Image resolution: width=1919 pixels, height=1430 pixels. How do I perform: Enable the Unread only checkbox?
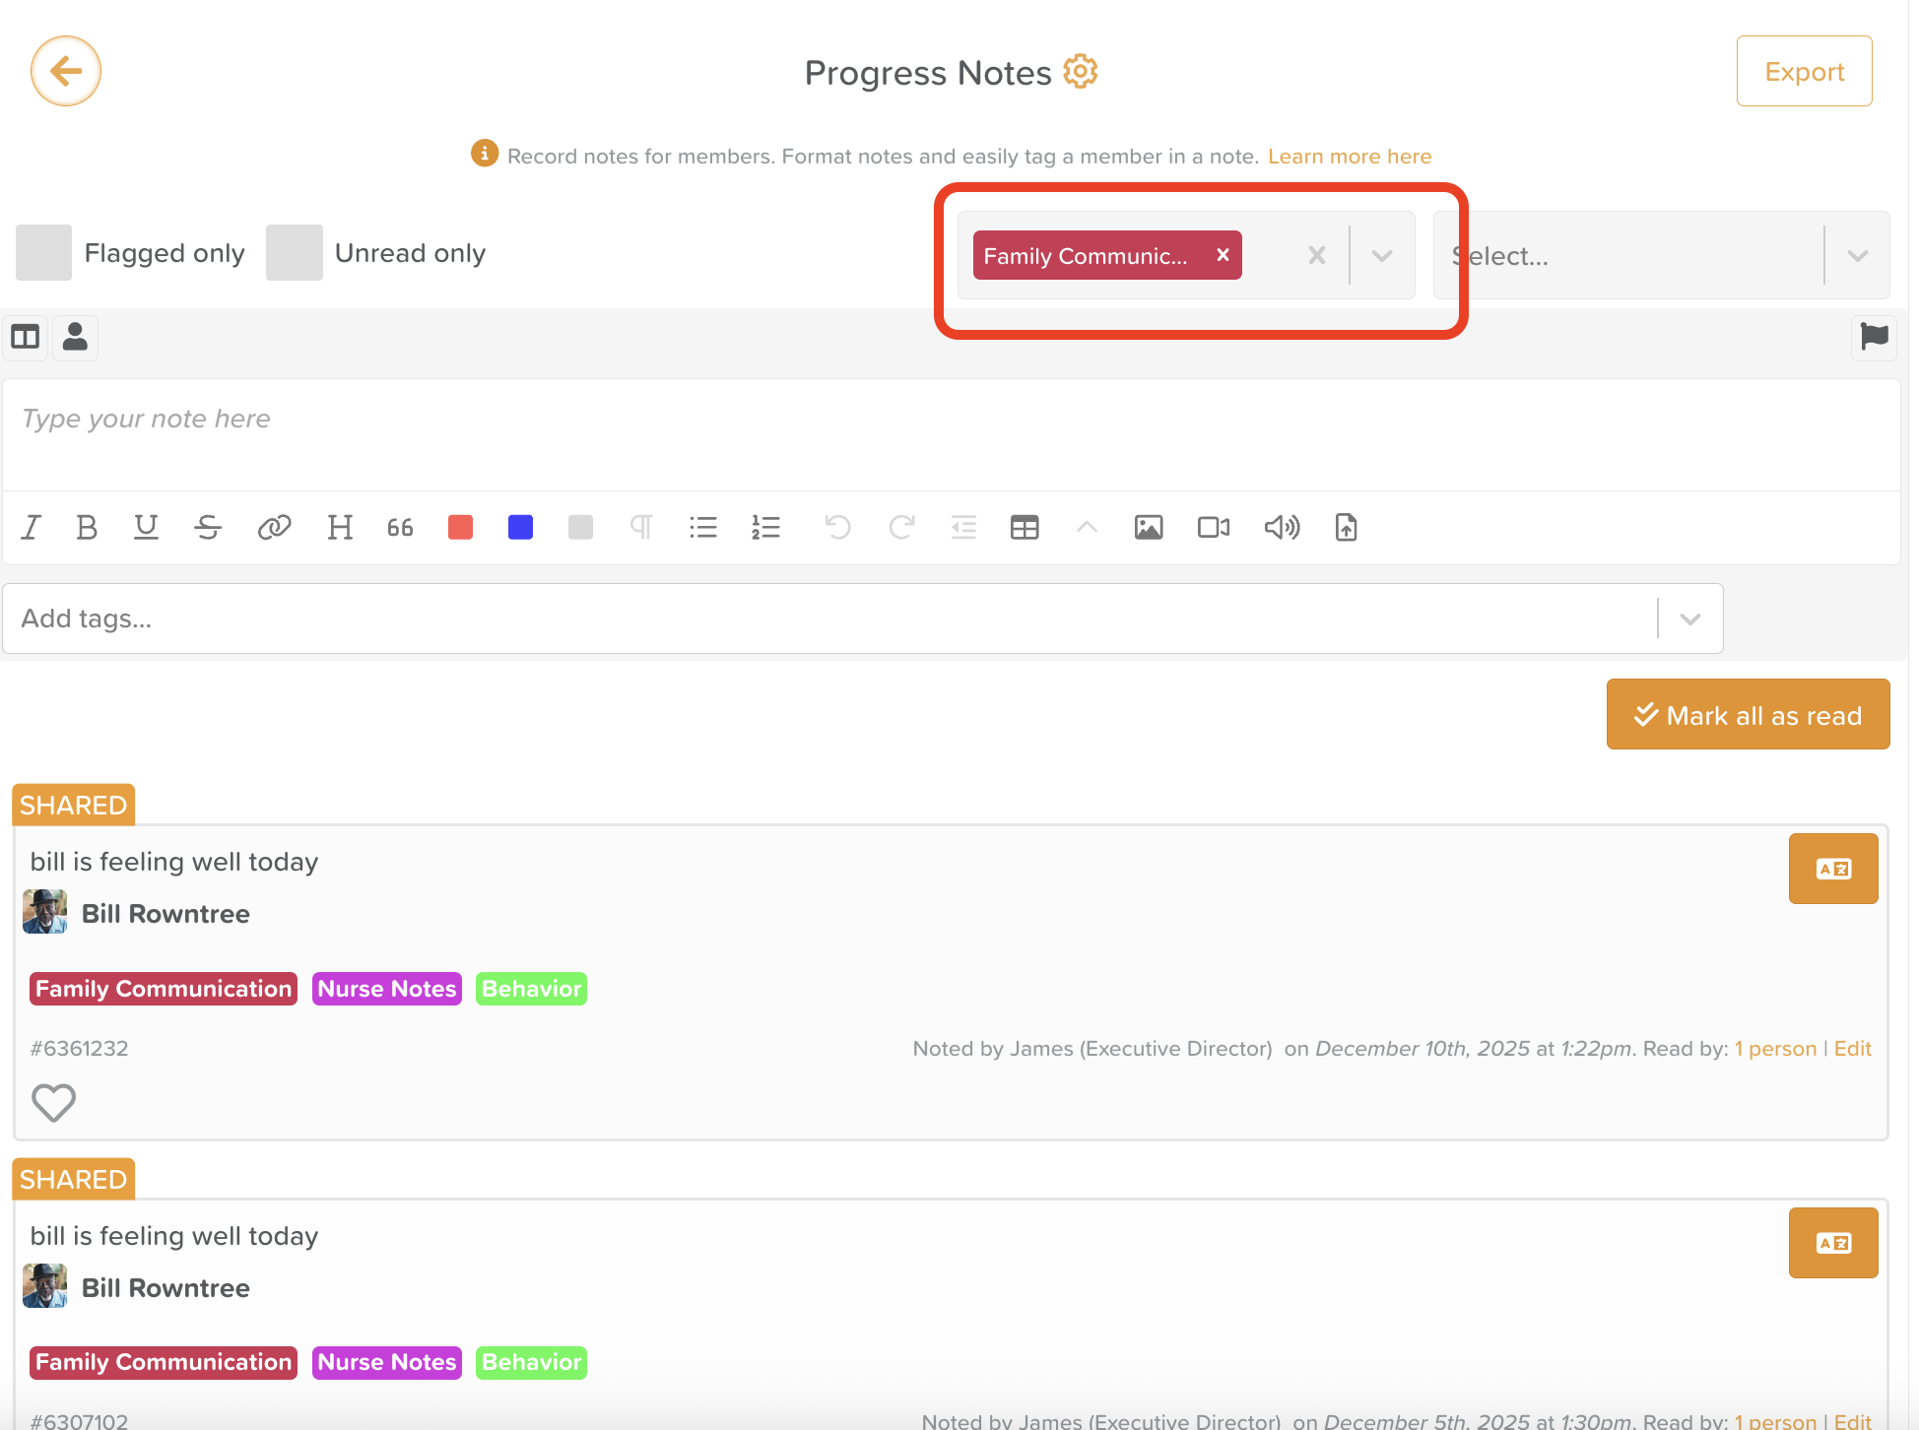tap(294, 253)
